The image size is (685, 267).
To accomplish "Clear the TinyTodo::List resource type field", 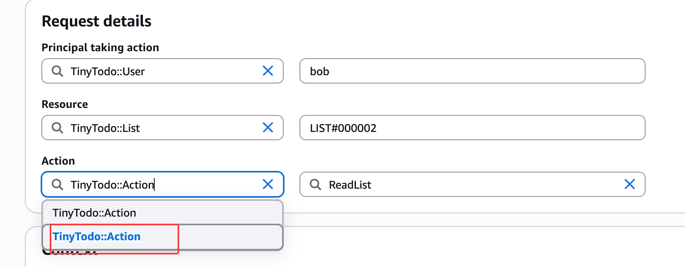I will (268, 128).
